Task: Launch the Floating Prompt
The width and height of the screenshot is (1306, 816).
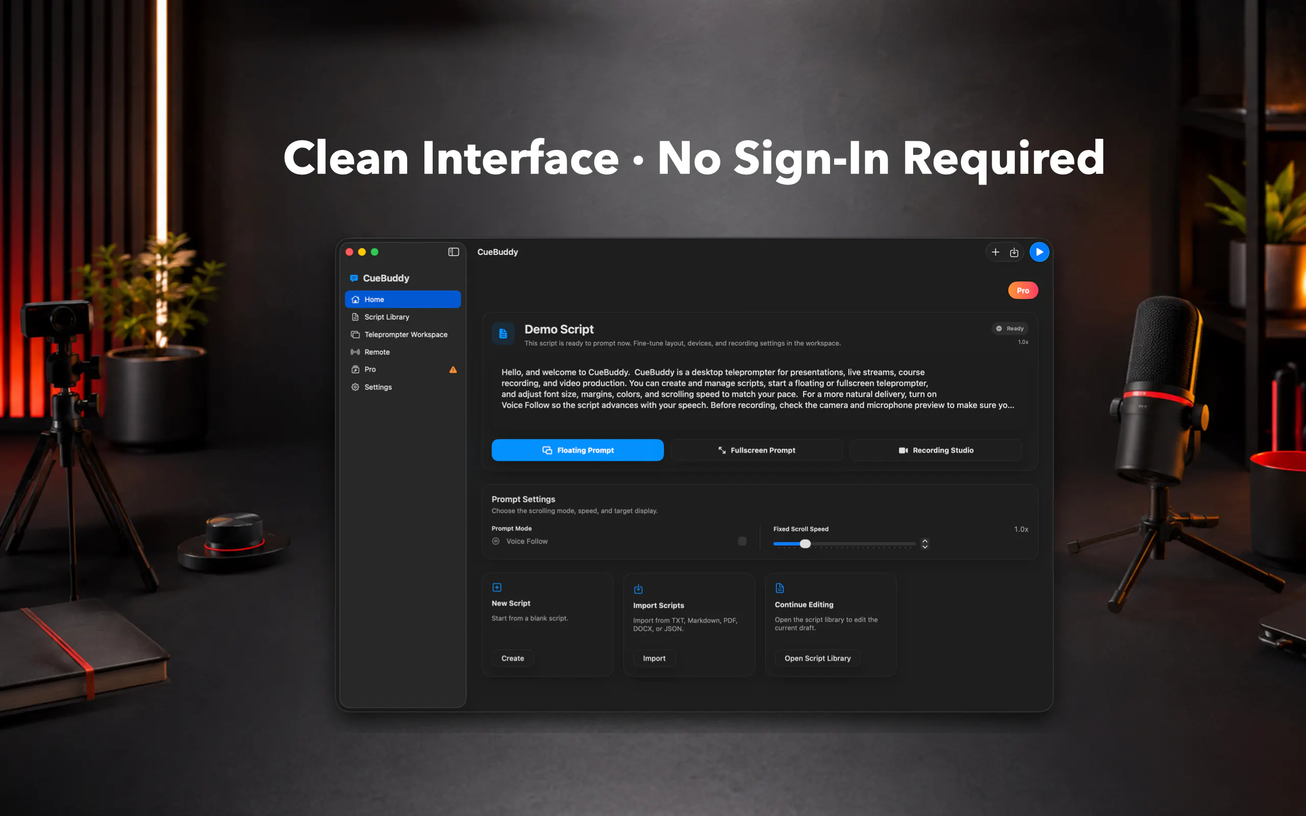Action: pyautogui.click(x=577, y=450)
